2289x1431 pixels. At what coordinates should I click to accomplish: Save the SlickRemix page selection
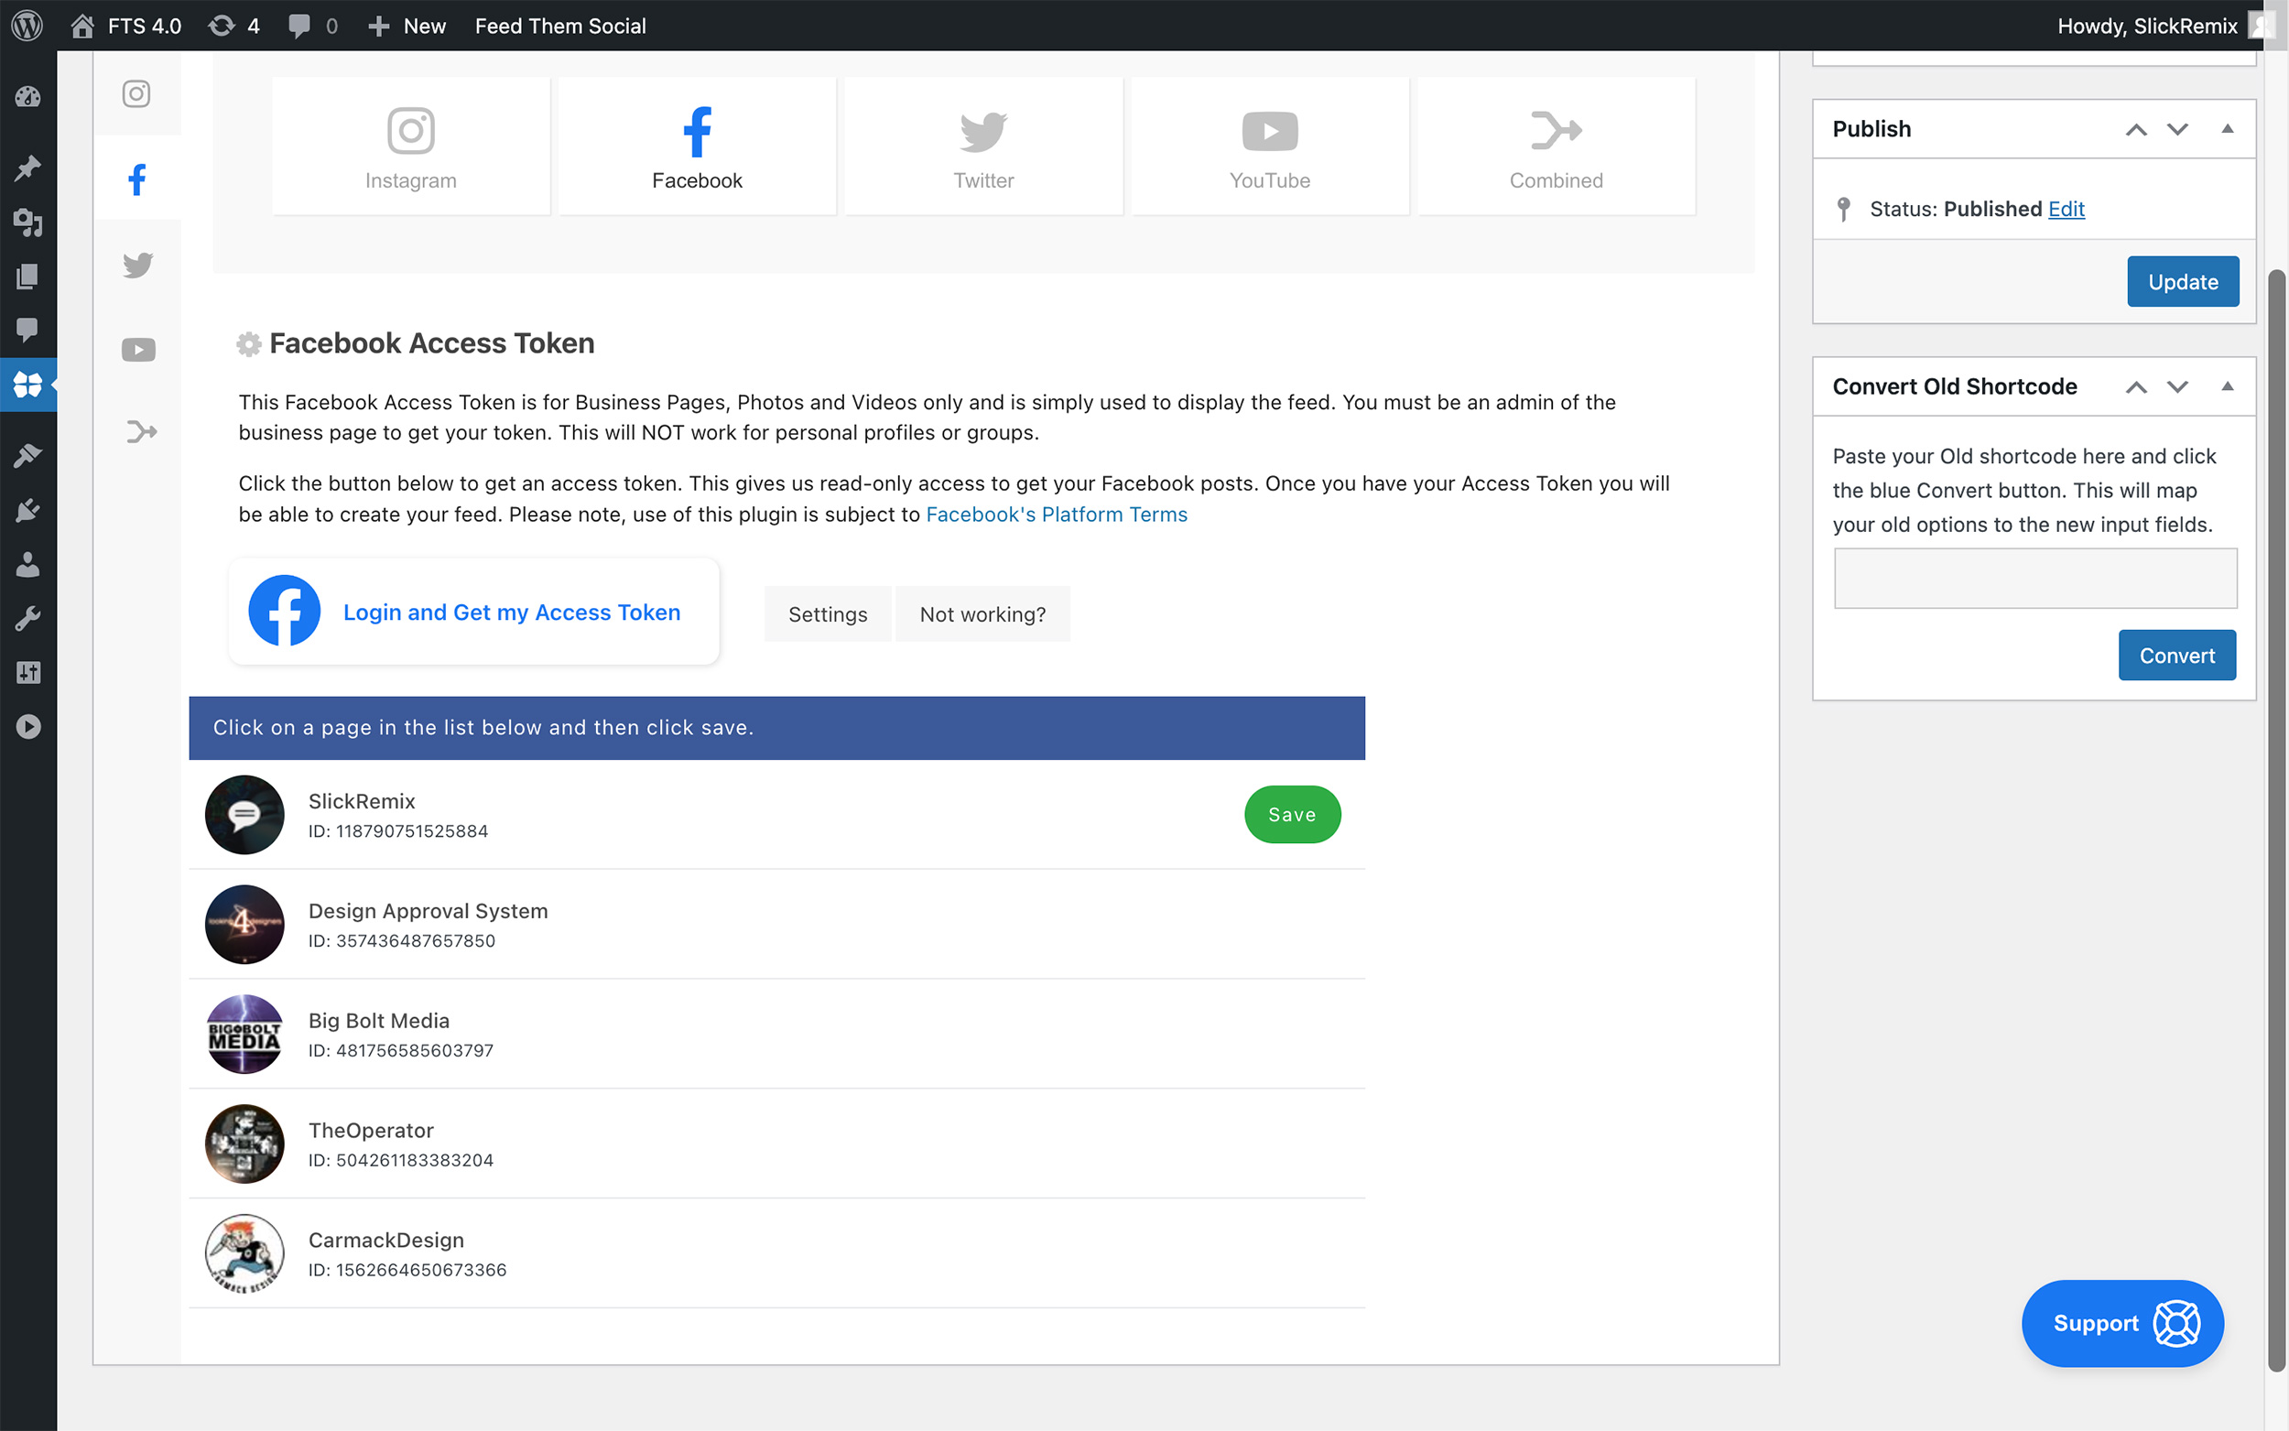tap(1292, 815)
